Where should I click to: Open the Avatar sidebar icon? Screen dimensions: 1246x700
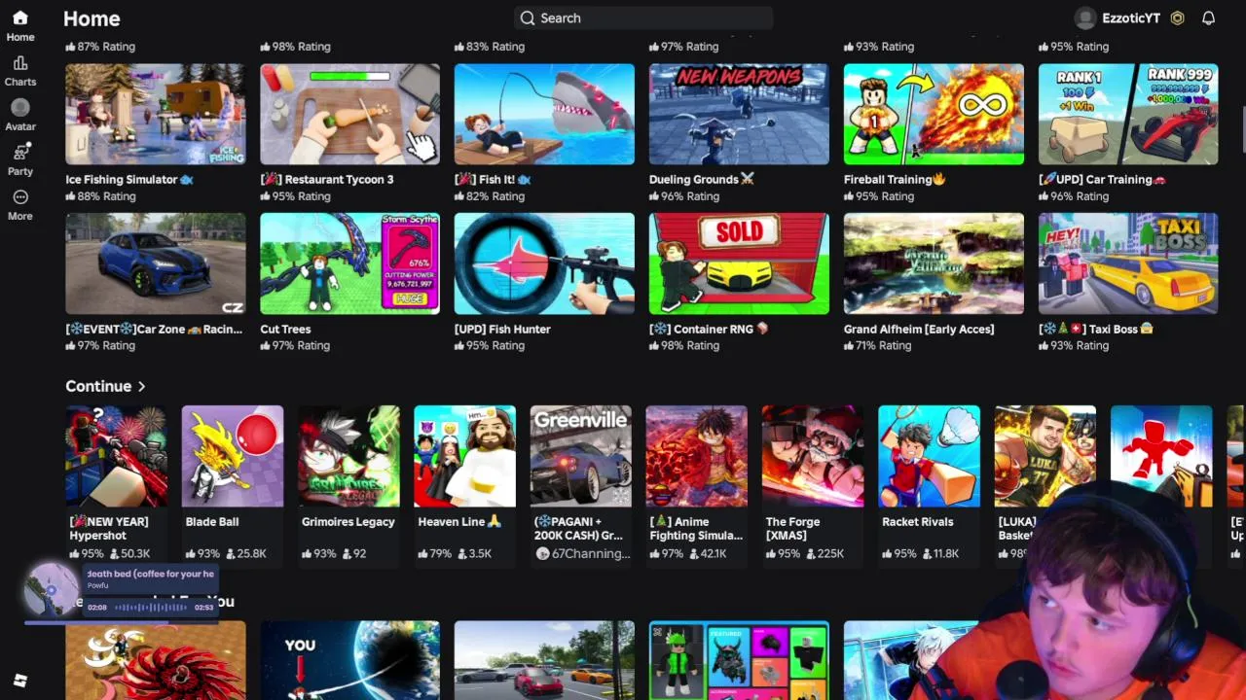(x=20, y=108)
